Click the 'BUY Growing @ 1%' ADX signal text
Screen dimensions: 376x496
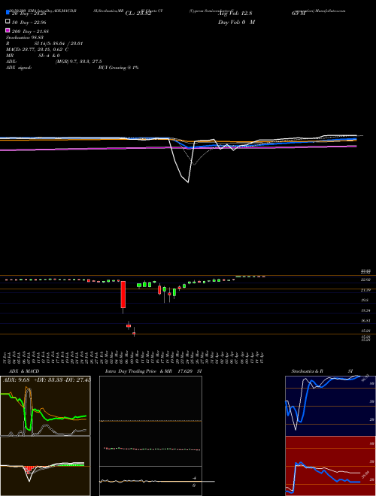click(118, 68)
